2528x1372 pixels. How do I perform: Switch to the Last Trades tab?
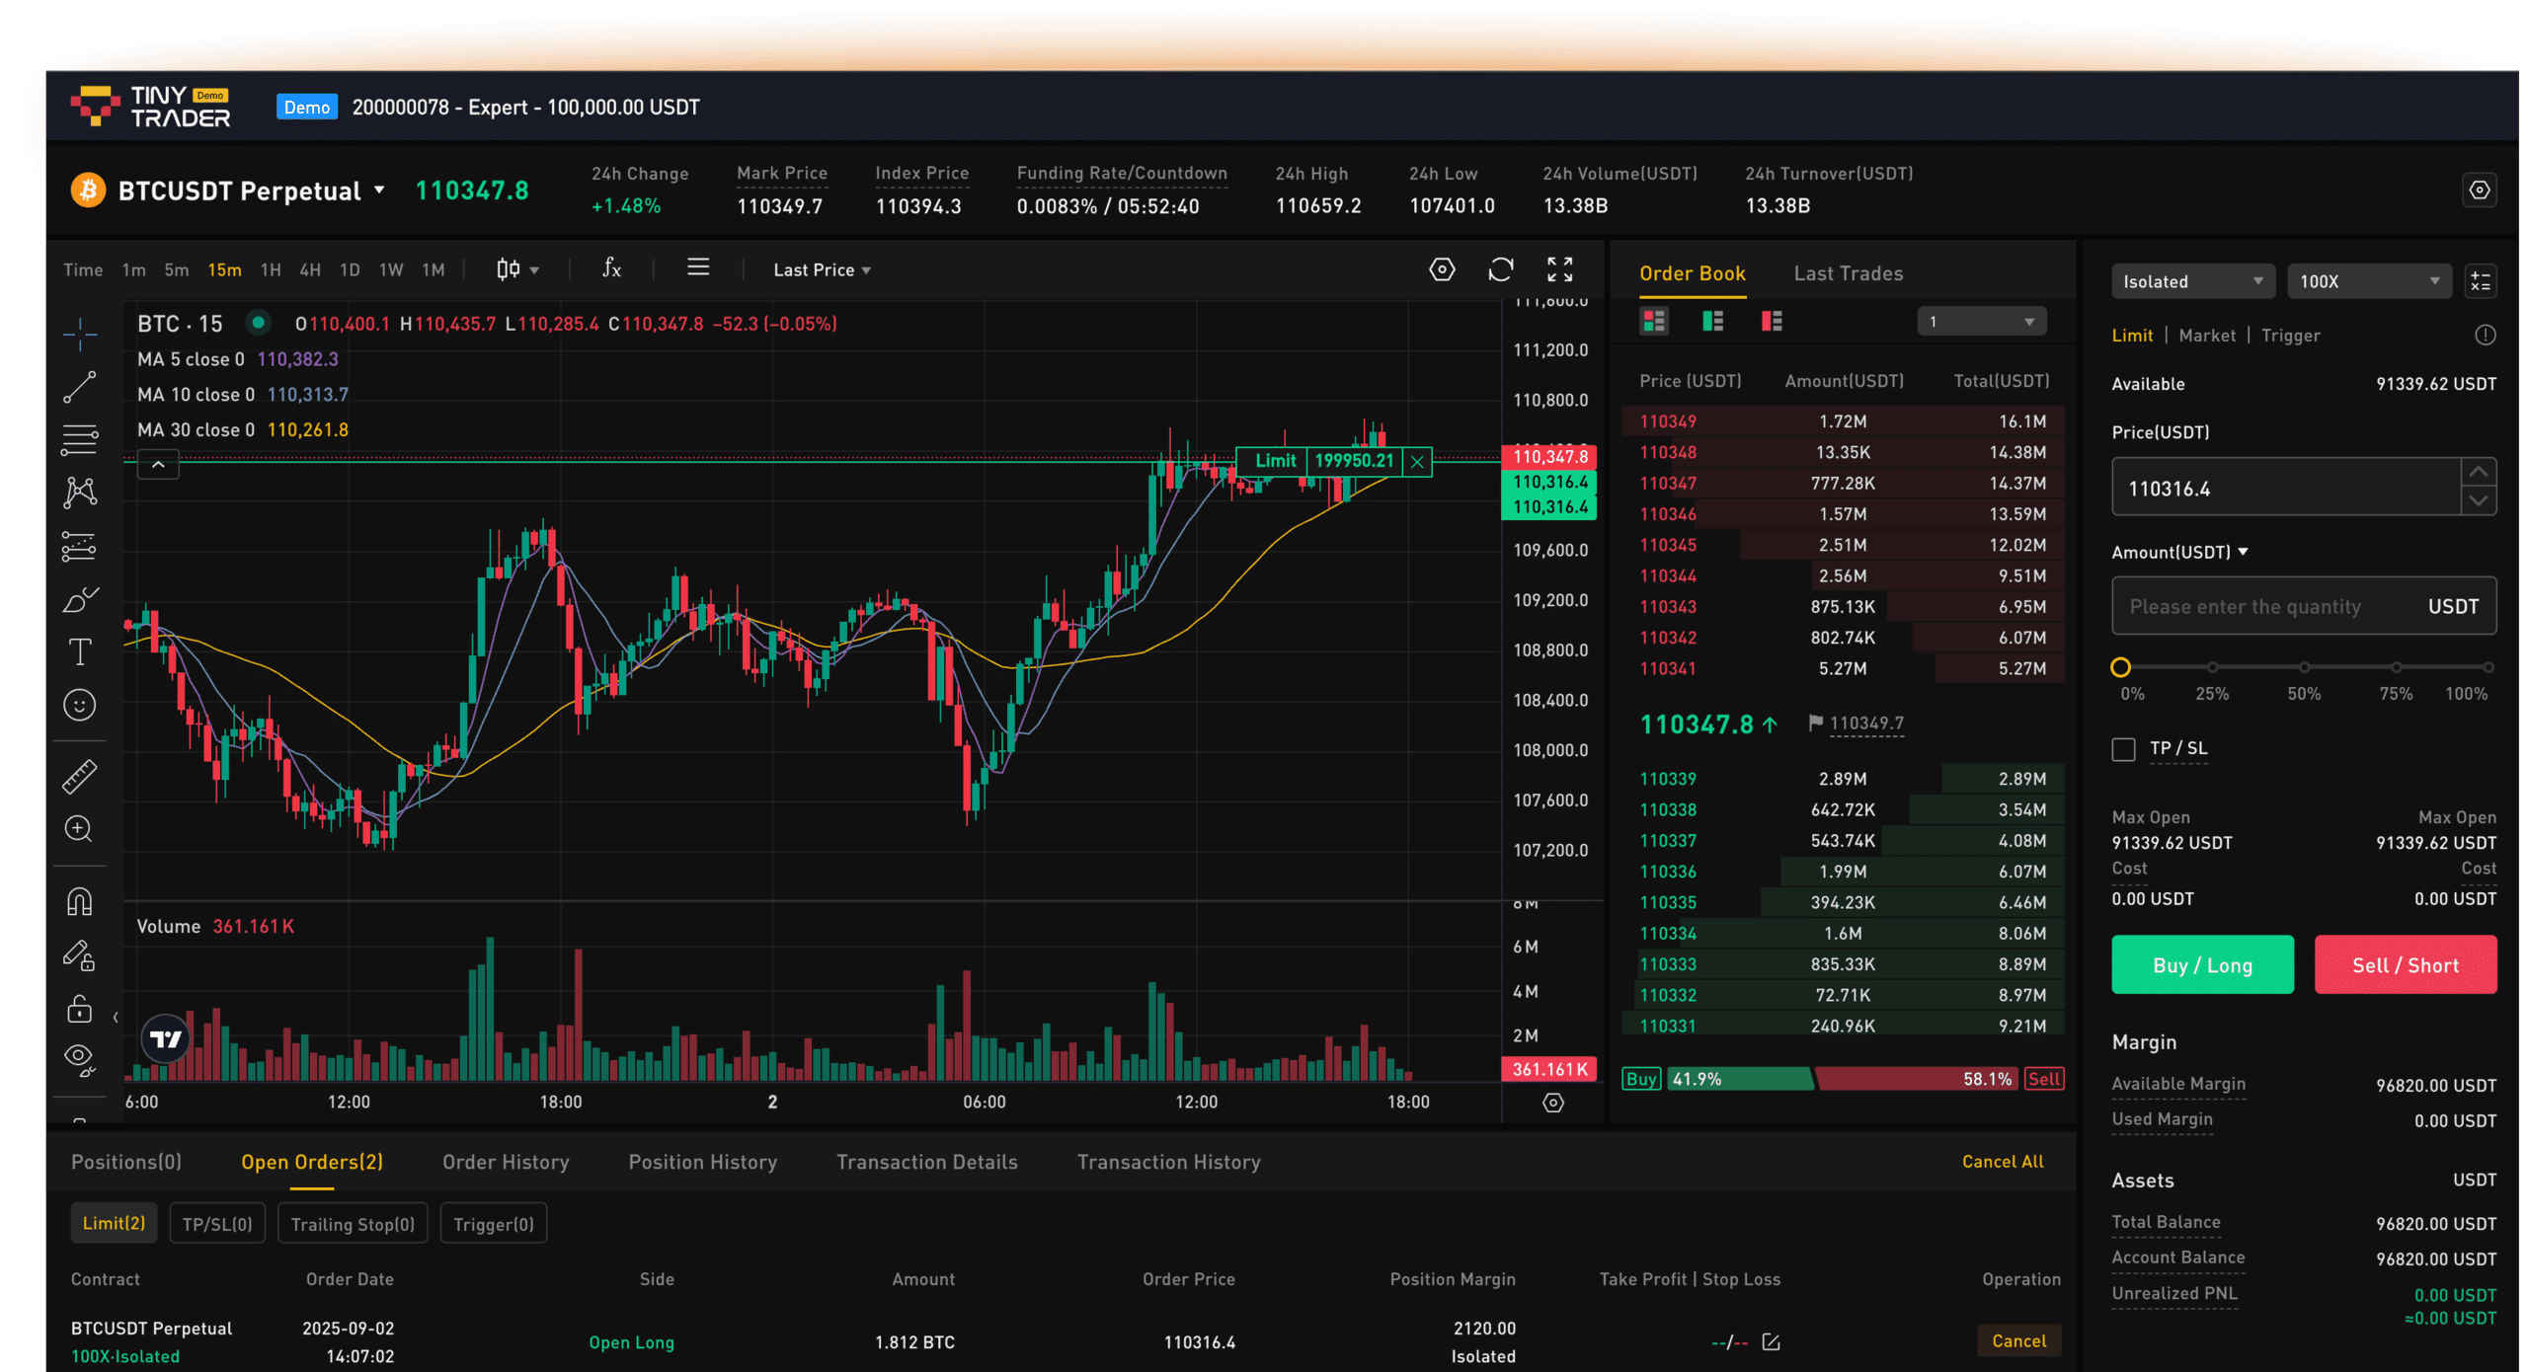(1847, 273)
